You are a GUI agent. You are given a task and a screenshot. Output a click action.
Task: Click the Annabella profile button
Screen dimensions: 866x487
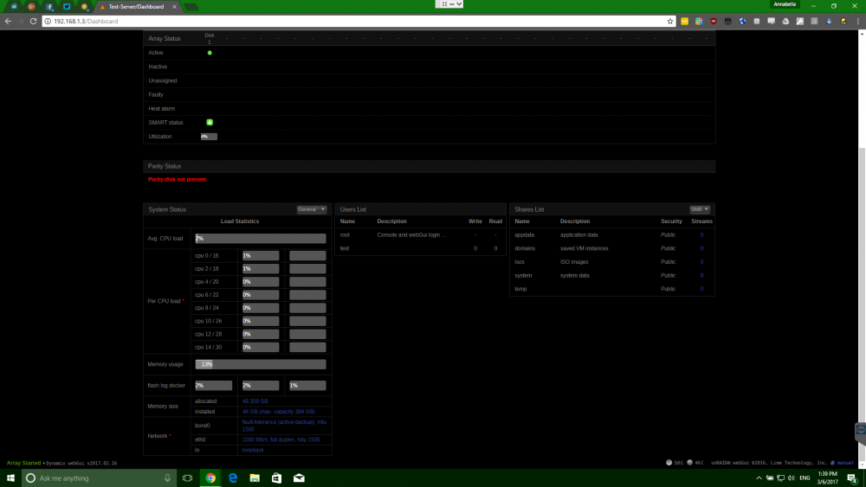[785, 4]
